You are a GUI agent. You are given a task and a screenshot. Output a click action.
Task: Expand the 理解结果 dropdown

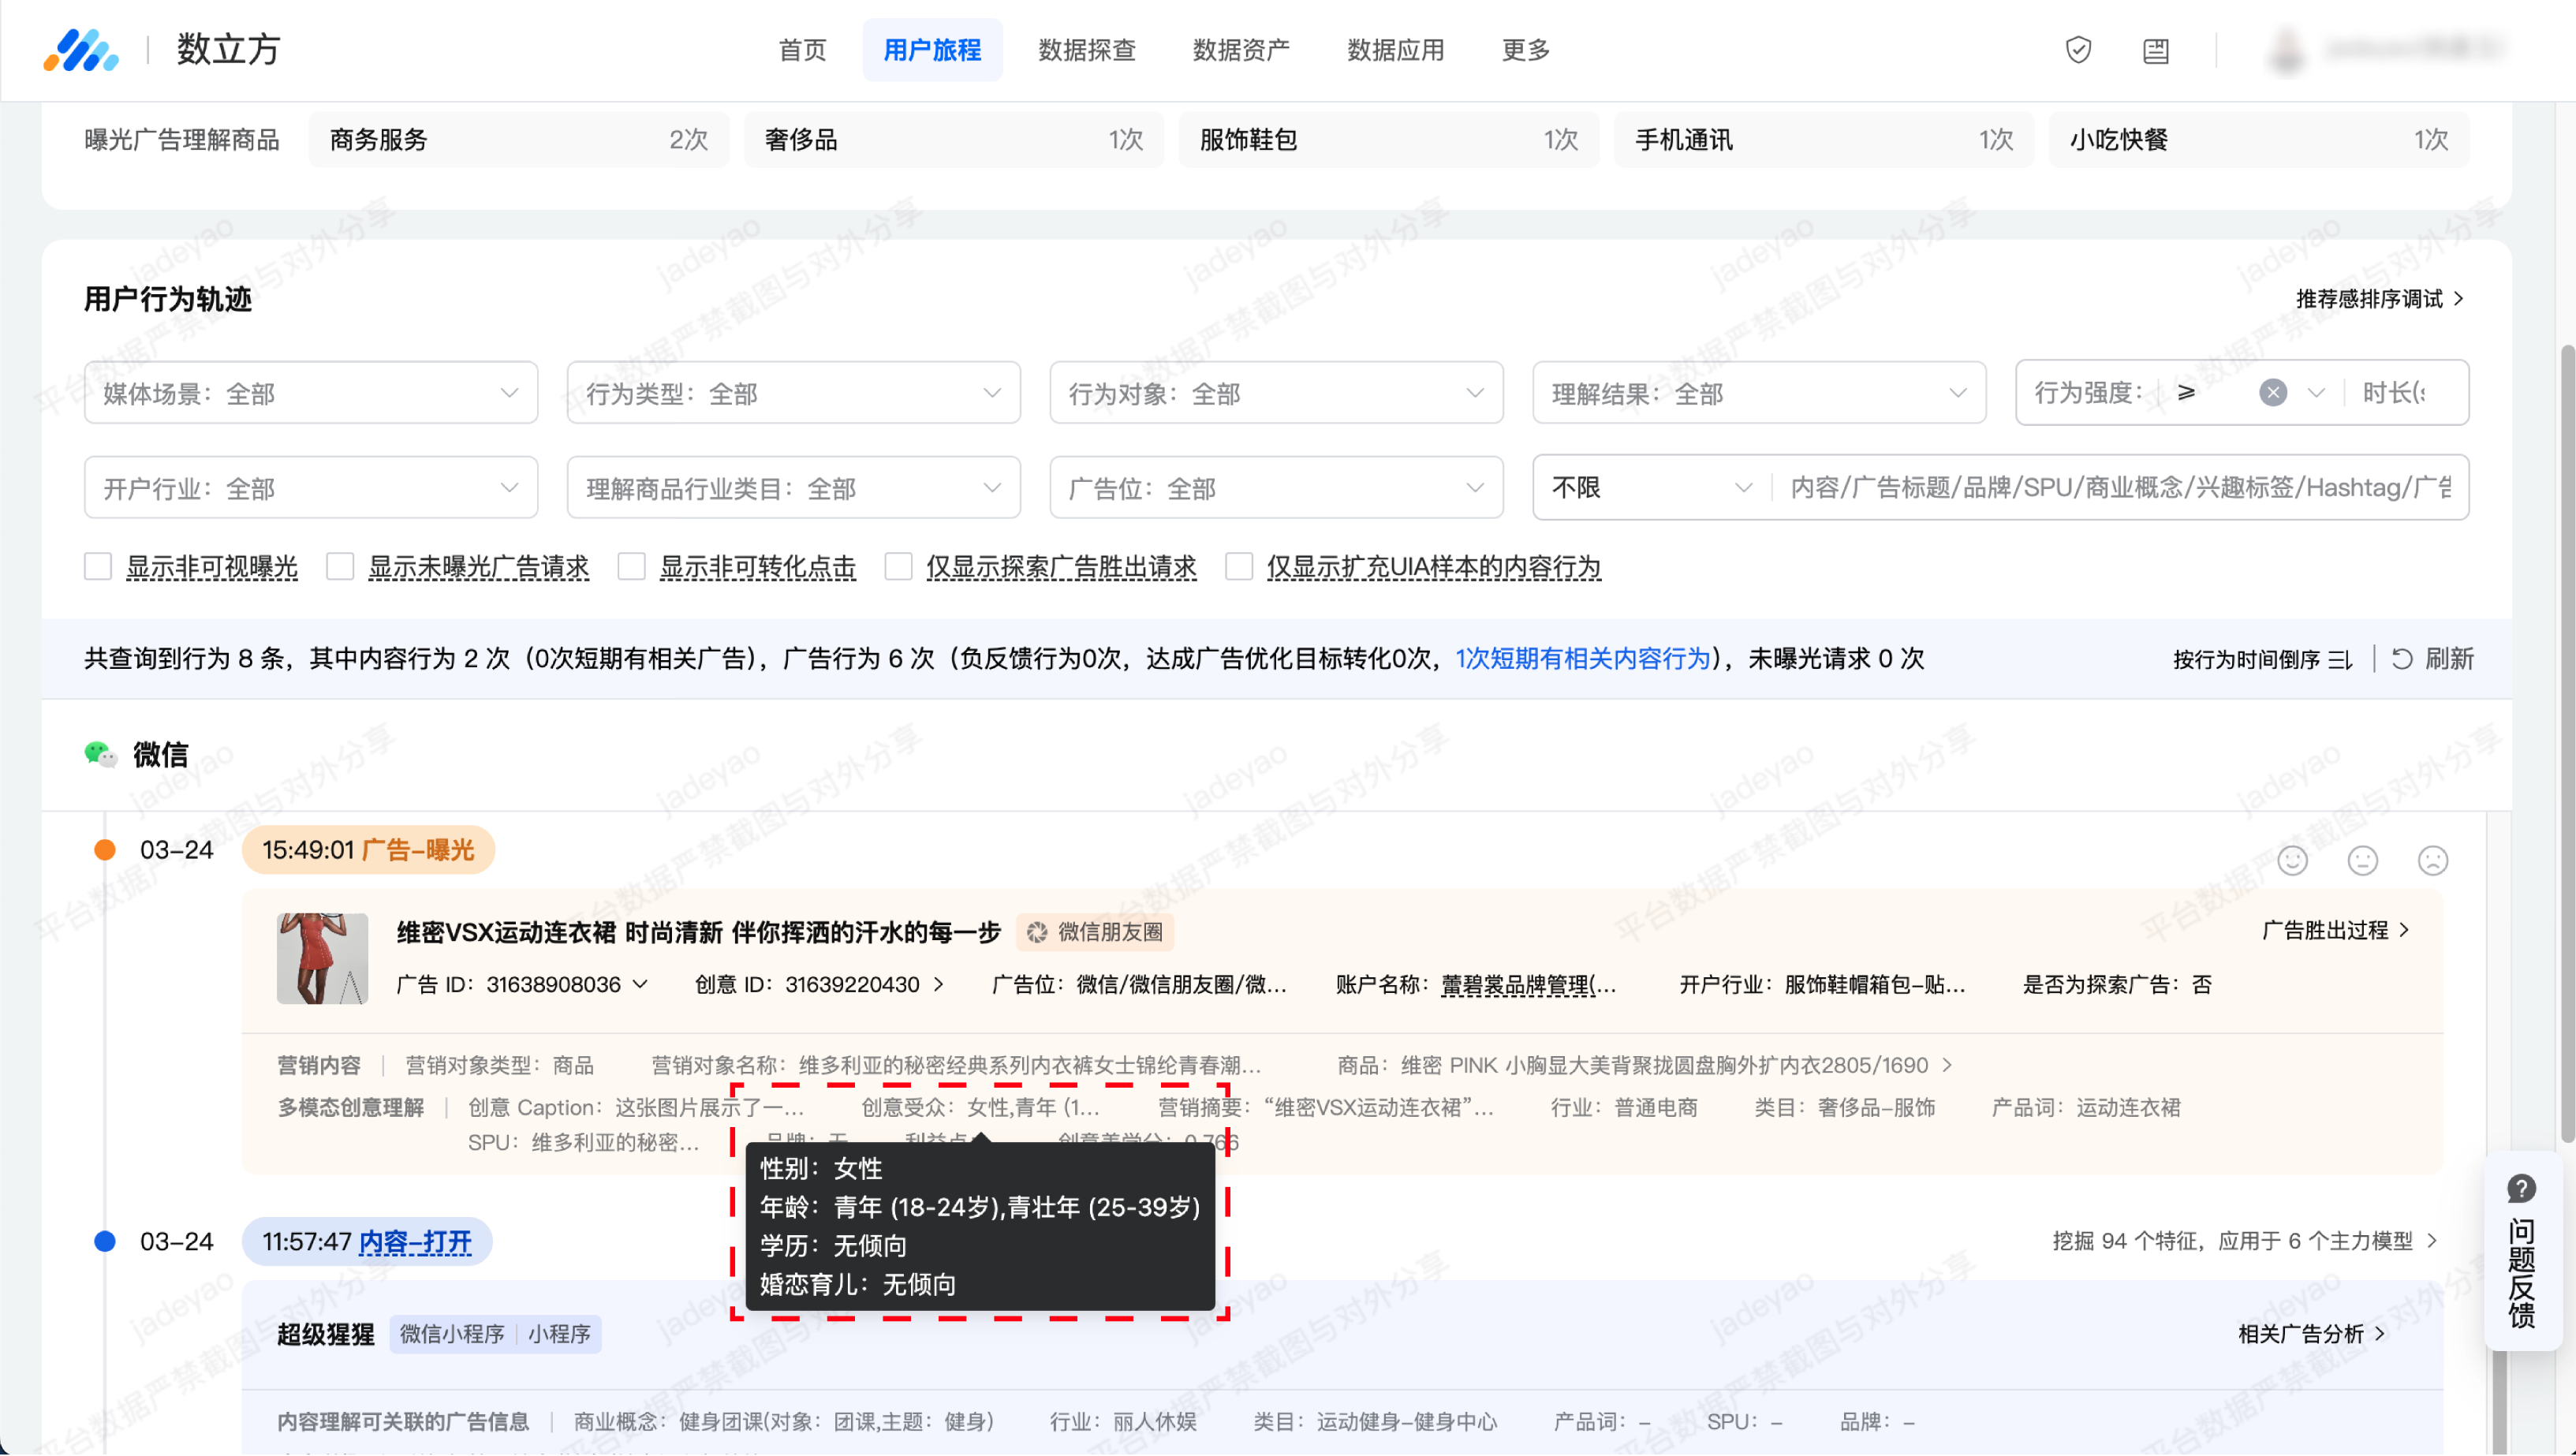[x=1758, y=393]
